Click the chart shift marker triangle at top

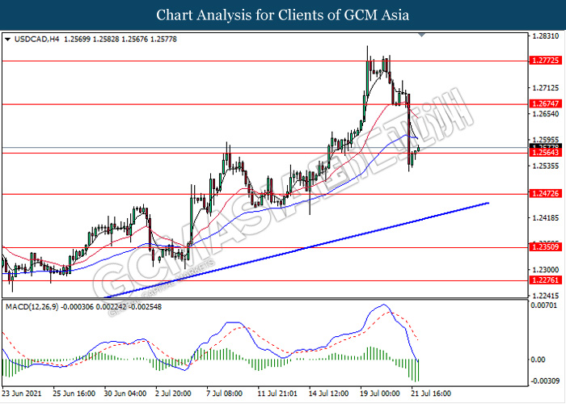click(x=421, y=35)
